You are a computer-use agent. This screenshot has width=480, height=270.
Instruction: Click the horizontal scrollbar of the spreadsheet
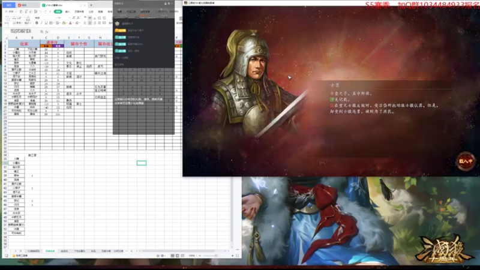pyautogui.click(x=178, y=251)
